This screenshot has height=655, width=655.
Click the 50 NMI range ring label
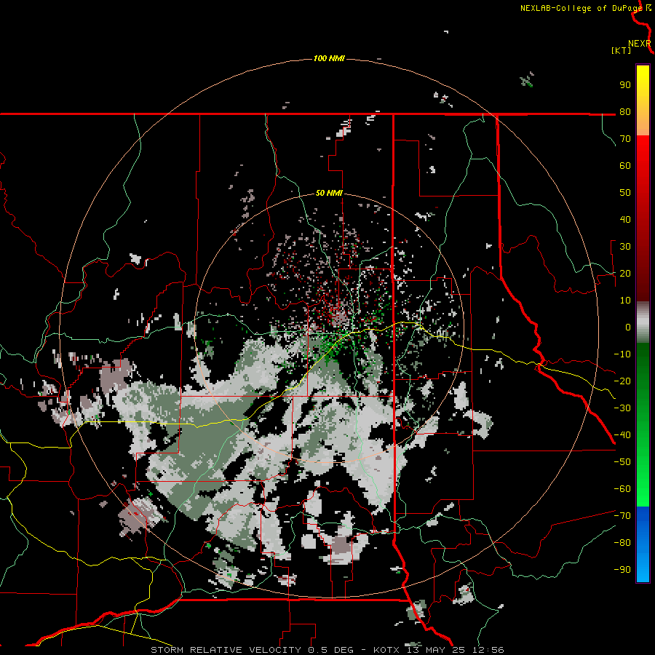click(x=329, y=193)
